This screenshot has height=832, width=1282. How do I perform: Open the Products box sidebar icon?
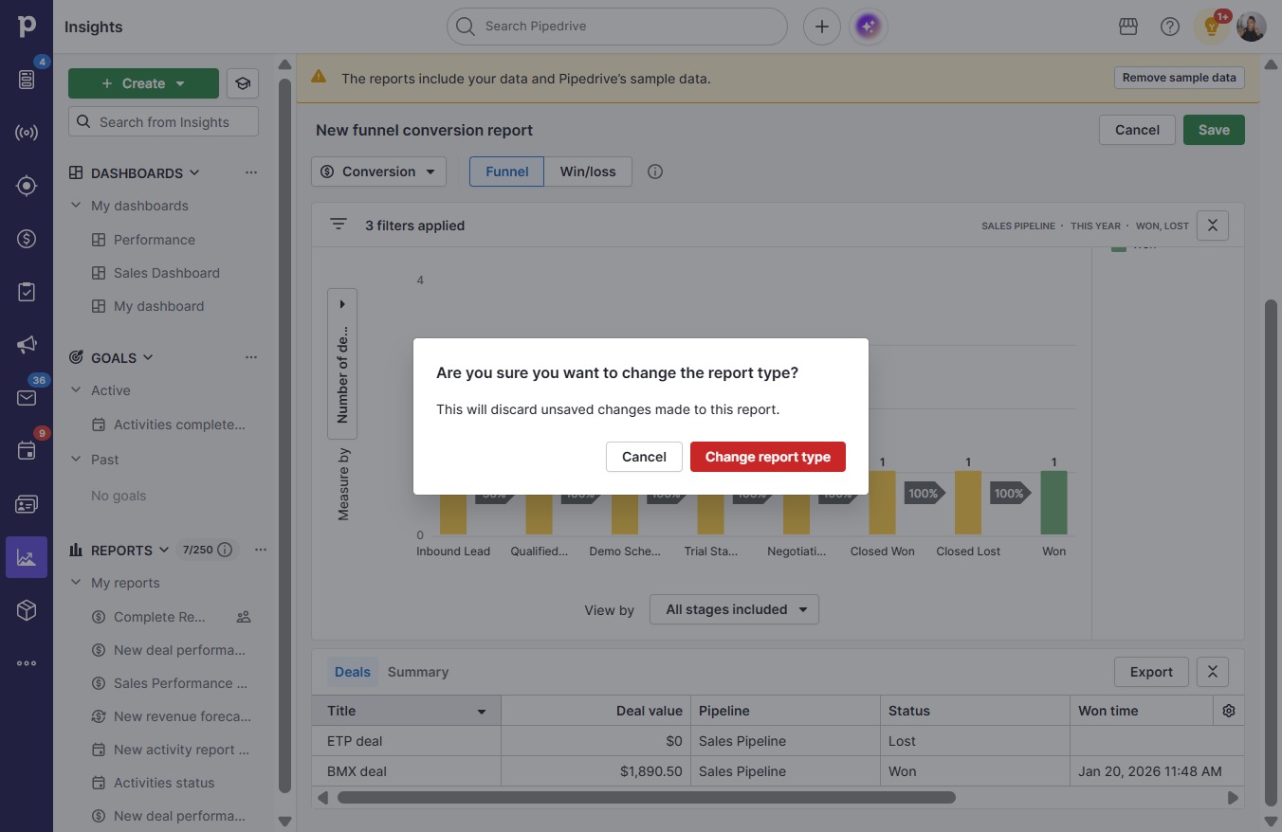[x=27, y=610]
